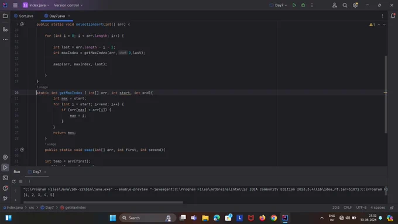Rerun Day7 in Run panel
The height and width of the screenshot is (224, 398).
coord(13,181)
